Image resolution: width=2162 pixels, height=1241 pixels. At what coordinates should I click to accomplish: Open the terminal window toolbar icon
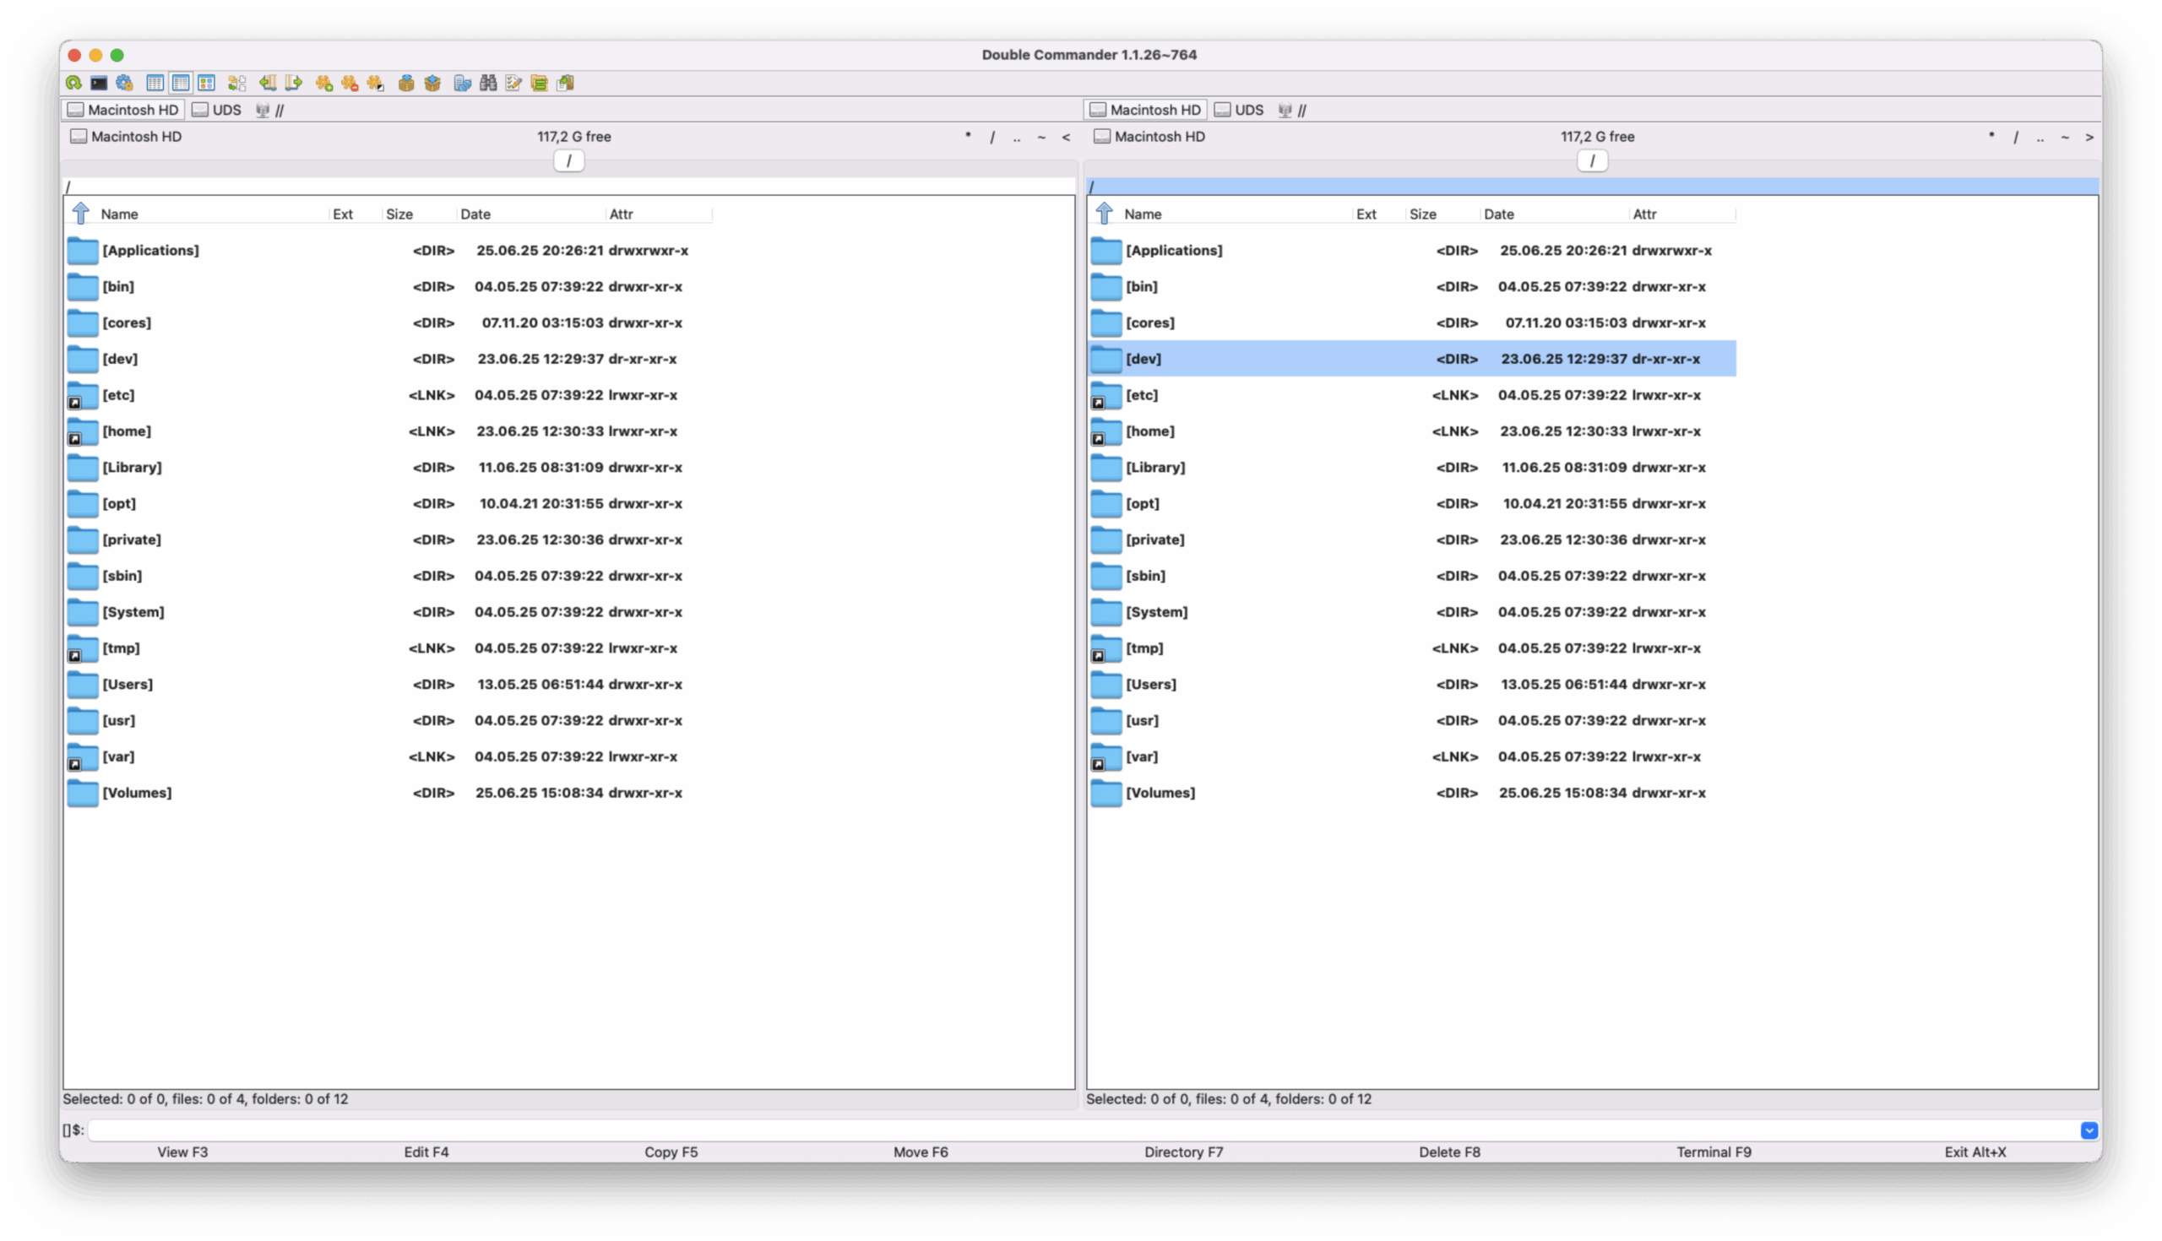pos(99,83)
